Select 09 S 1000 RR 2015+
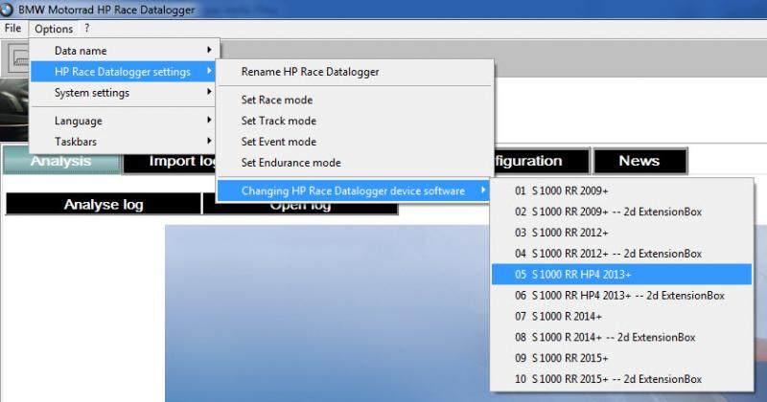The height and width of the screenshot is (402, 767). (621, 358)
